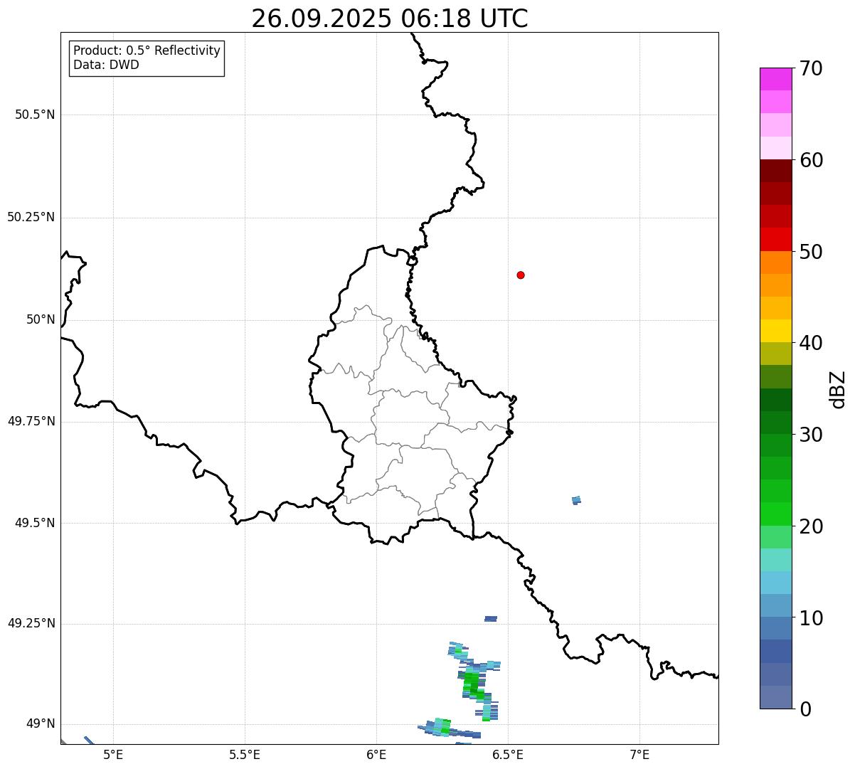Click the 5.5°E longitude label
Viewport: 855px width, 769px height.
click(x=245, y=755)
